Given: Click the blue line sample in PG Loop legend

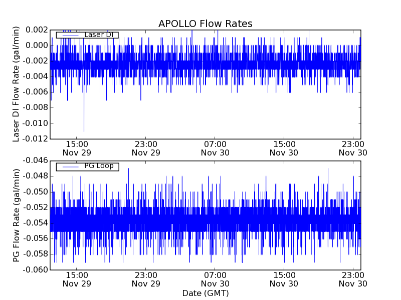Looking at the screenshot, I should (70, 166).
